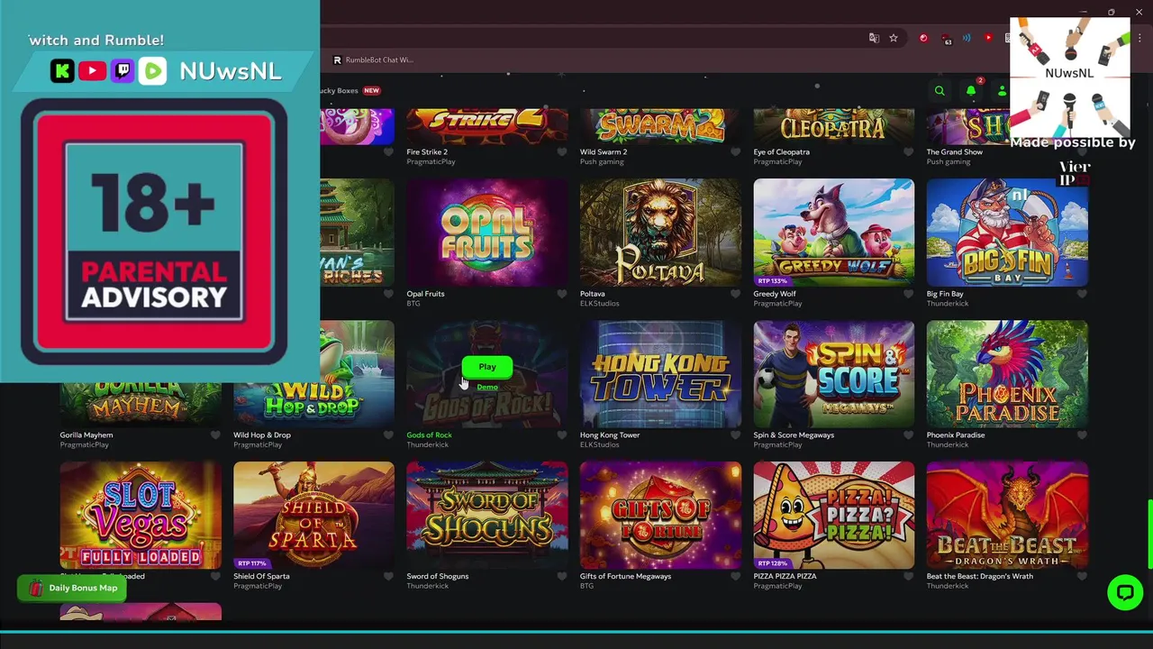Open the Beat the Beast Dragon's Wrath thumbnail
Image resolution: width=1153 pixels, height=649 pixels.
1007,516
